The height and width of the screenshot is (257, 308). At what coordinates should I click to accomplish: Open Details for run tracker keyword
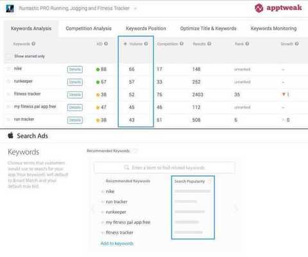75,120
